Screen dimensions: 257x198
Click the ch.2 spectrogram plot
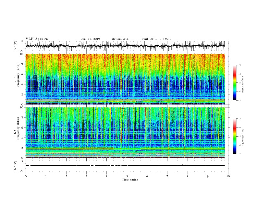click(125, 133)
